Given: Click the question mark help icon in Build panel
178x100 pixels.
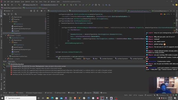Looking at the screenshot, I should click(4, 85).
